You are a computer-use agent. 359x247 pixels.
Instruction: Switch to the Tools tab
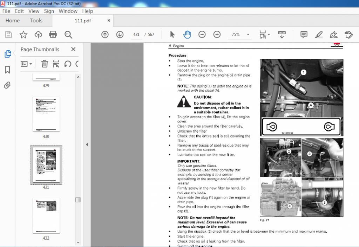[36, 21]
